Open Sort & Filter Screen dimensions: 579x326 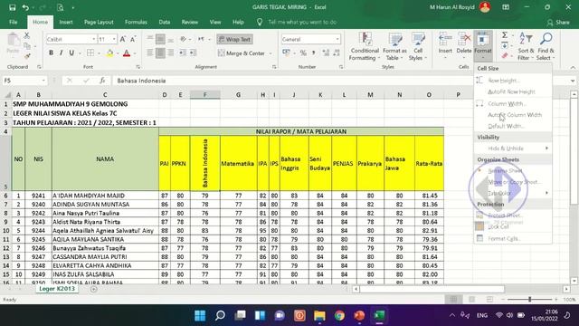[x=526, y=47]
